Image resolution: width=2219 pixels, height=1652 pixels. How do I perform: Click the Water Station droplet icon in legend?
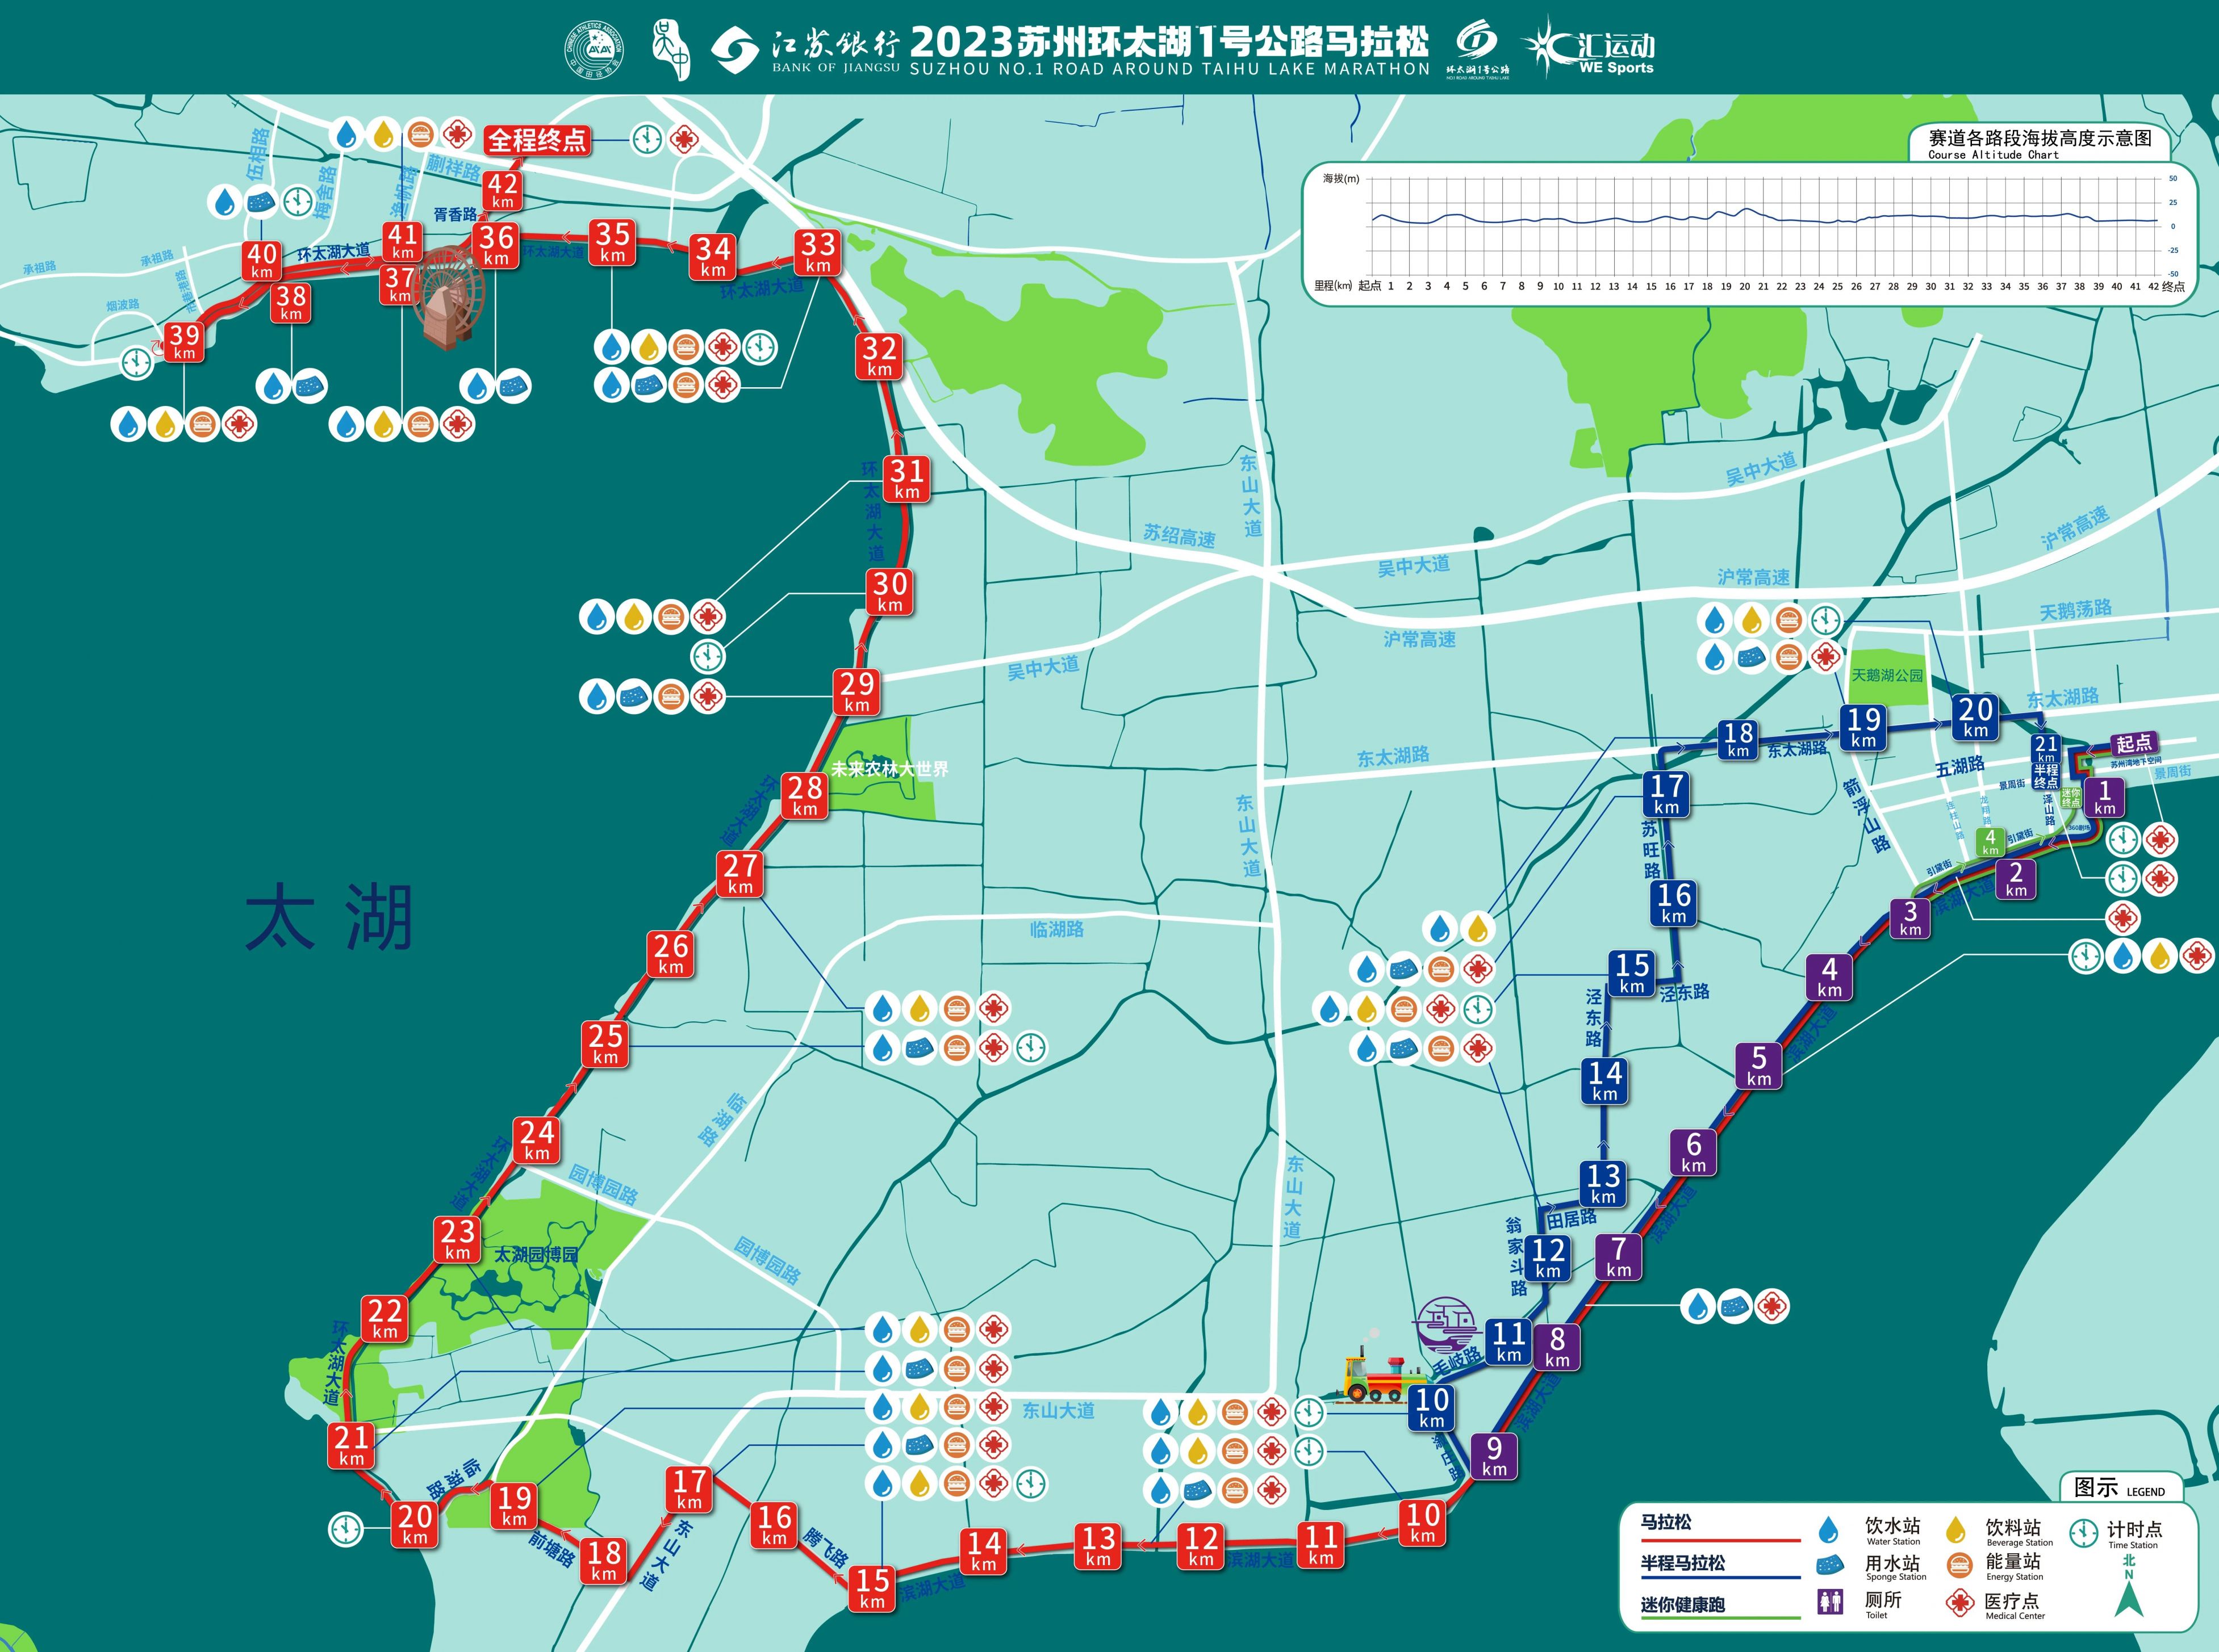click(x=1828, y=1529)
